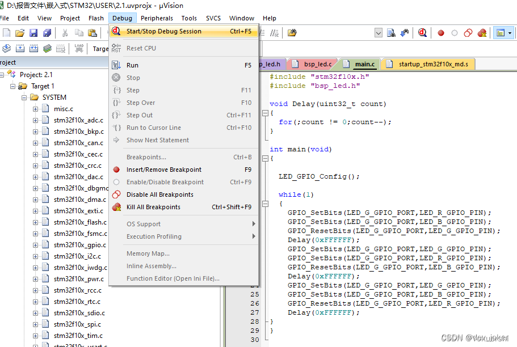Switch to the bsp_led.c tab
Screen dimensions: 517x347
tap(313, 64)
